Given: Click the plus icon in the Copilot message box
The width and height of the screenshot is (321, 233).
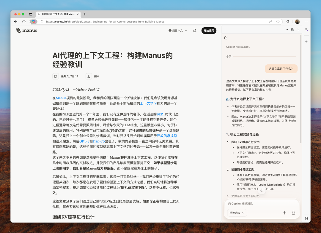Looking at the screenshot, I should click(284, 213).
